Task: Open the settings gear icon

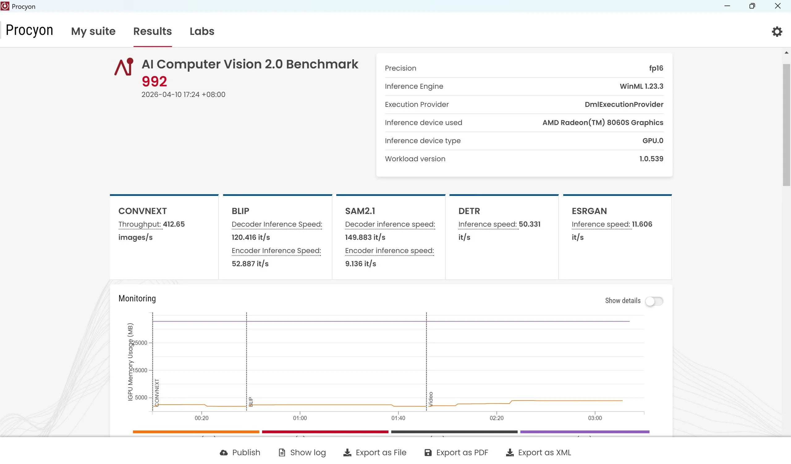Action: click(x=776, y=32)
